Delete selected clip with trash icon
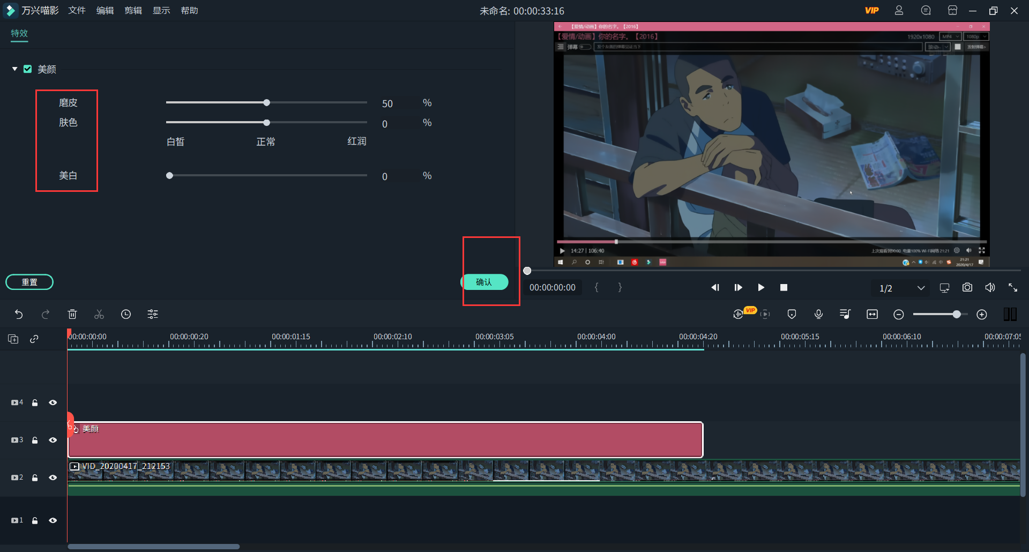This screenshot has height=552, width=1029. point(72,315)
